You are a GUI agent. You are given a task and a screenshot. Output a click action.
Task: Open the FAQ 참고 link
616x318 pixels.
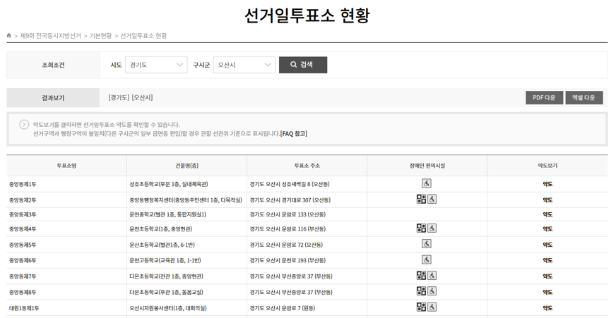294,134
